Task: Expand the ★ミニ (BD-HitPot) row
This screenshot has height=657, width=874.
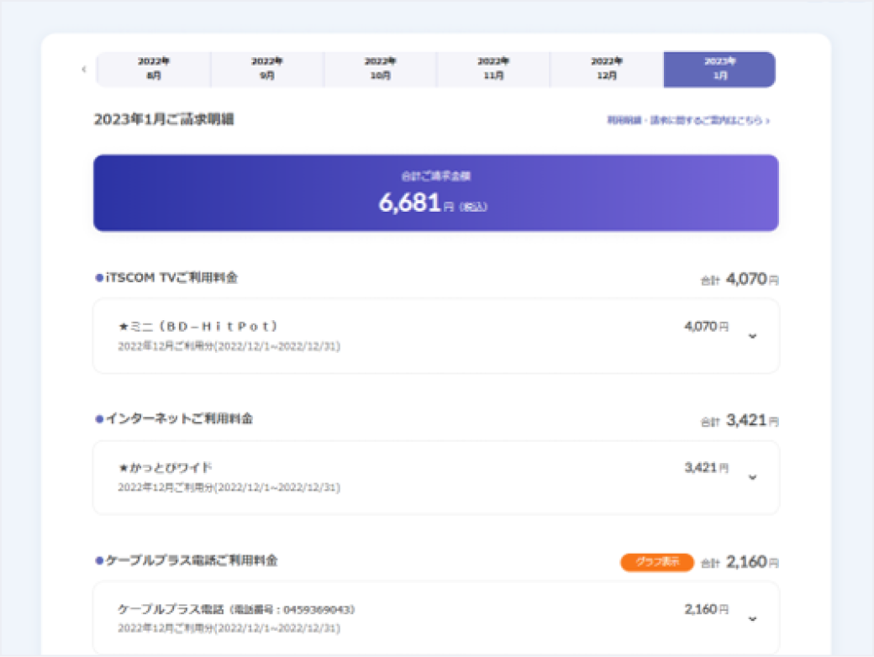Action: tap(752, 335)
